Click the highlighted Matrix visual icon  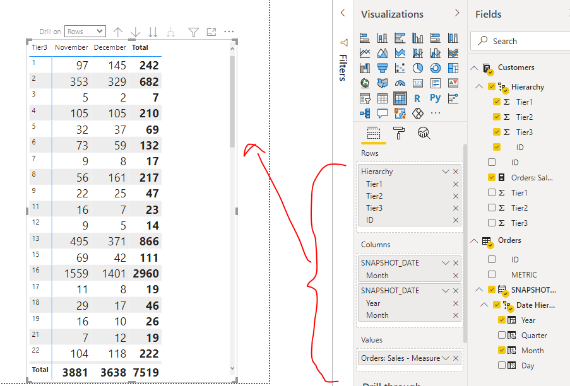pyautogui.click(x=400, y=98)
